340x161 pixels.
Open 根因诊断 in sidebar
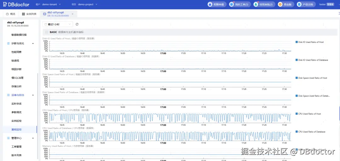pos(16,69)
